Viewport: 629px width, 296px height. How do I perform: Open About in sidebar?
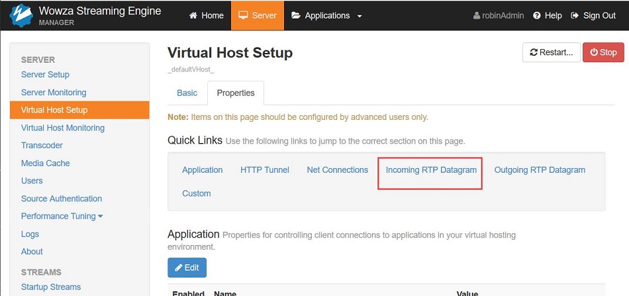[32, 252]
